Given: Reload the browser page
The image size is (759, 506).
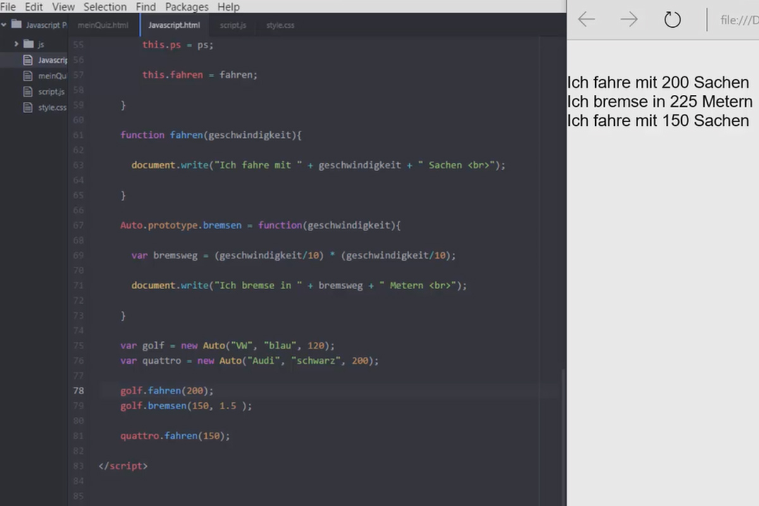Looking at the screenshot, I should point(672,20).
